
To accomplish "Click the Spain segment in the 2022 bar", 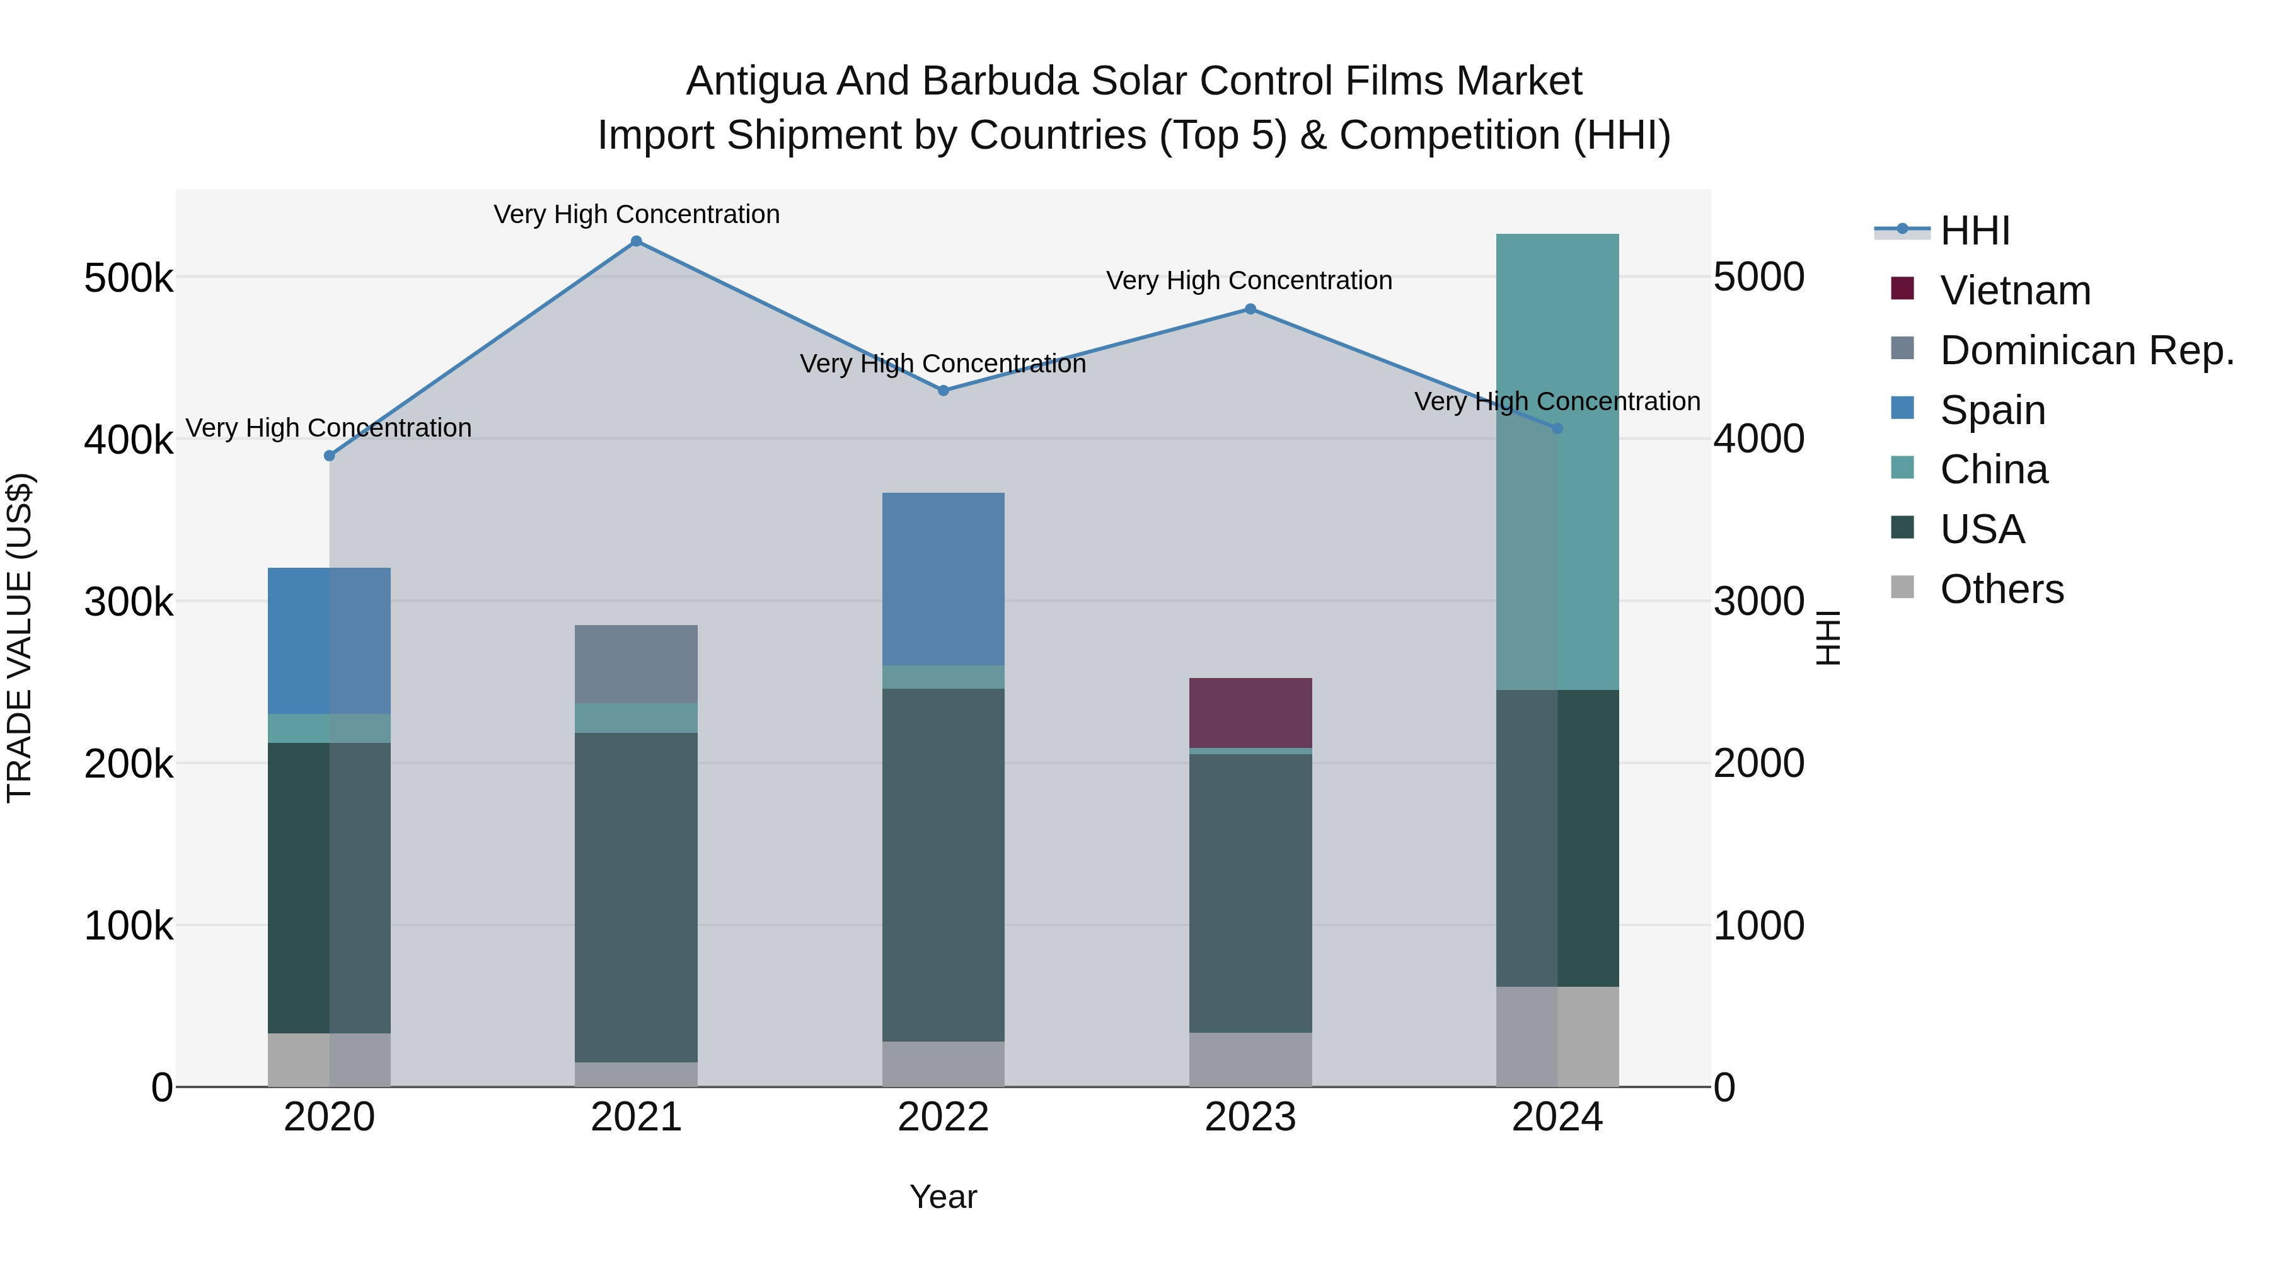I will [x=944, y=578].
